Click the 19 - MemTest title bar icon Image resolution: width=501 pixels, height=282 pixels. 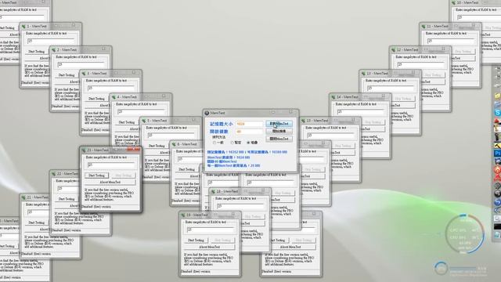pyautogui.click(x=183, y=215)
